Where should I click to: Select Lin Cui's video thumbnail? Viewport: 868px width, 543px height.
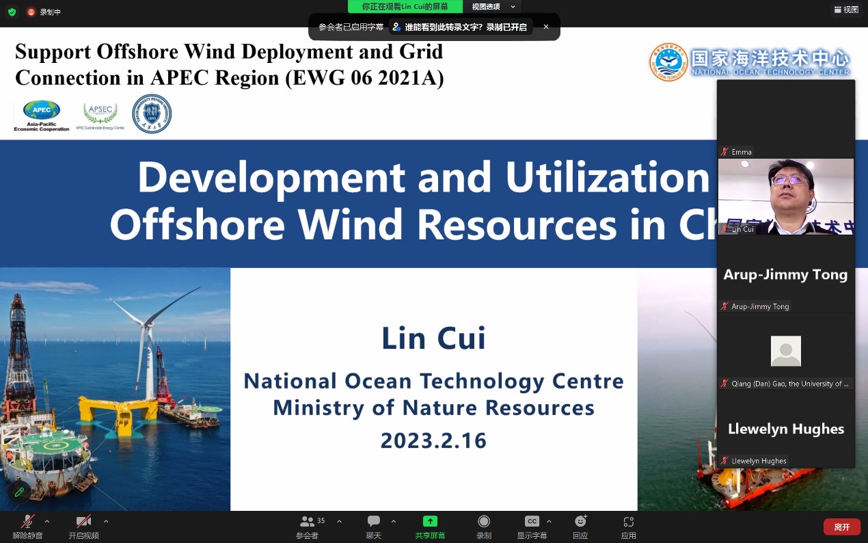[x=785, y=196]
